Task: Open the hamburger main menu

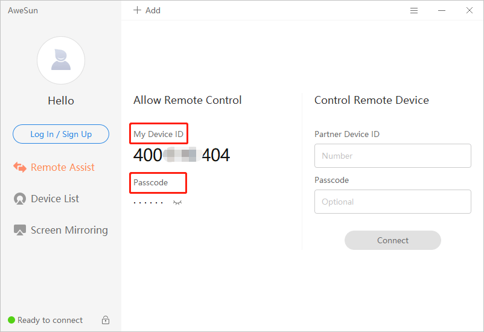Action: pos(414,10)
